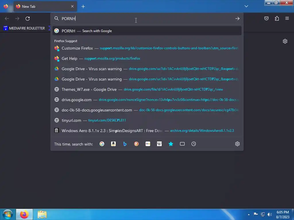This screenshot has width=294, height=220.
Task: Click the Go arrow in address bar
Action: pos(237,19)
